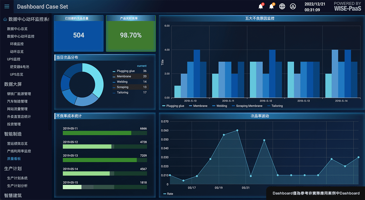Viewport: 365px width, 200px height.
Task: Collapse the 智能制造 sidebar section
Action: (x=13, y=134)
